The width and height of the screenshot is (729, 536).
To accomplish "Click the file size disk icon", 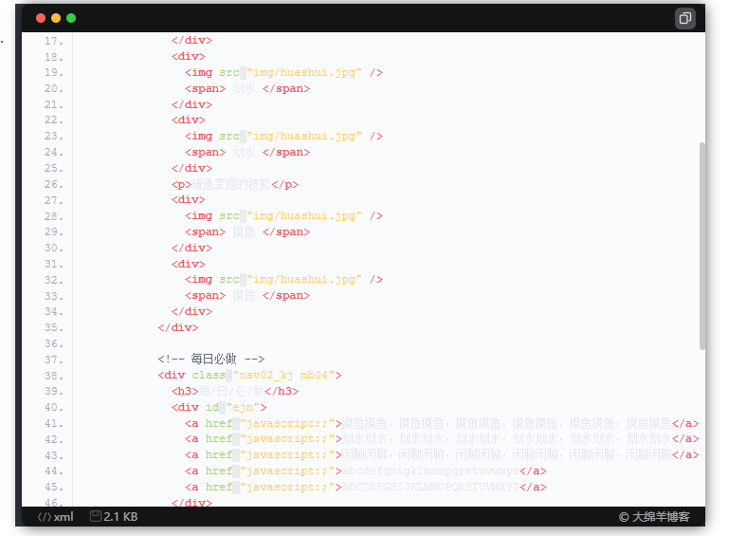I will [x=96, y=516].
